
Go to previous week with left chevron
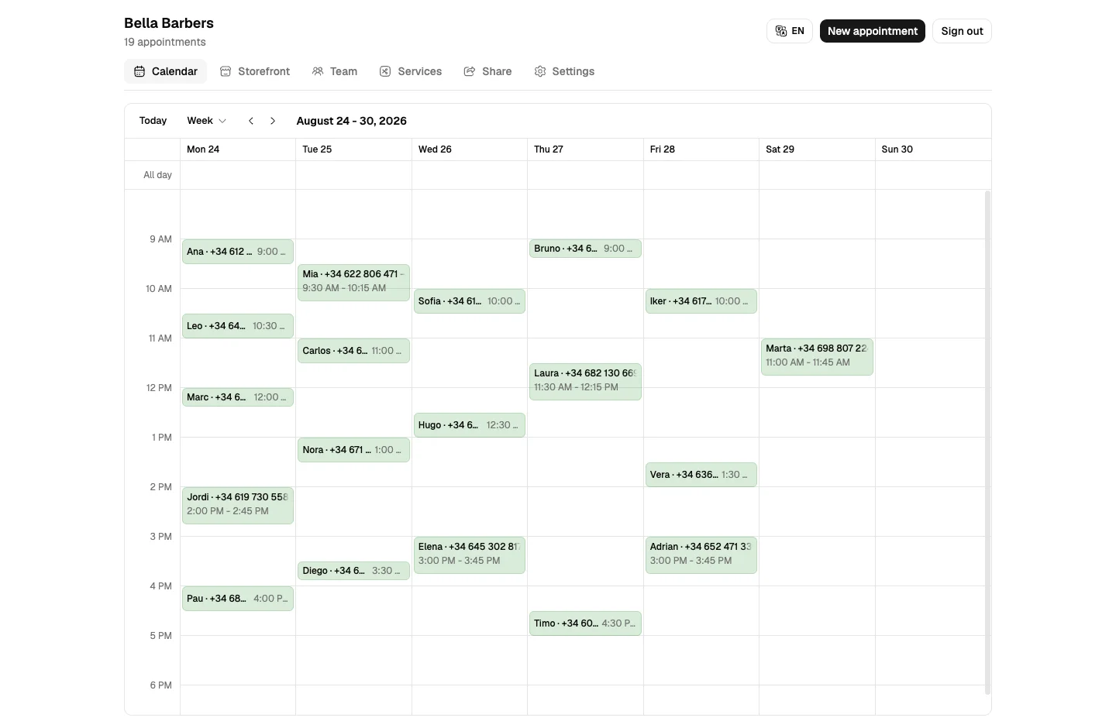click(x=251, y=121)
